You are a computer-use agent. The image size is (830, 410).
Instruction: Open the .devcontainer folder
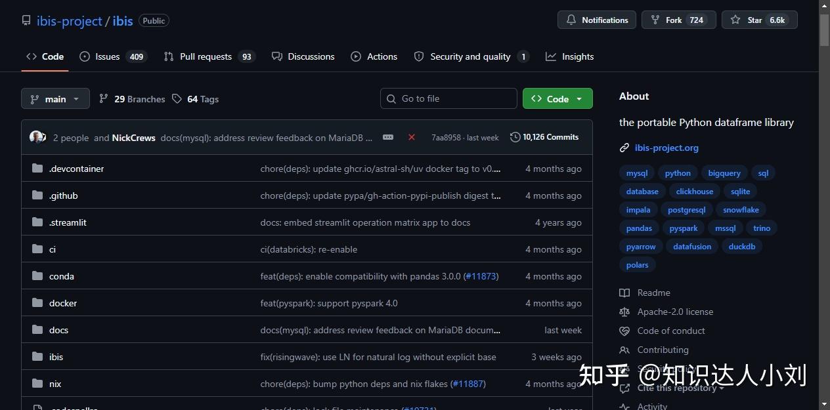[77, 169]
